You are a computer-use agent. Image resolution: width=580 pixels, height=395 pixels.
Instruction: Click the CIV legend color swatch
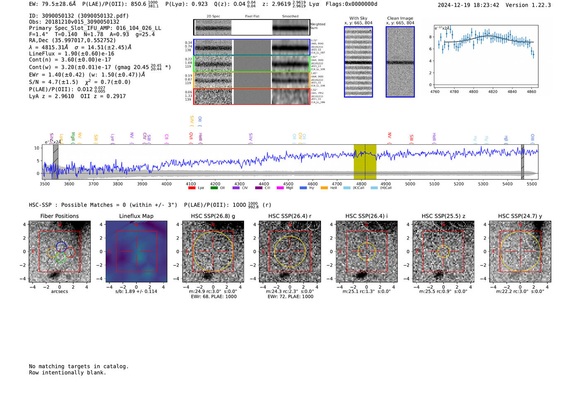[236, 188]
